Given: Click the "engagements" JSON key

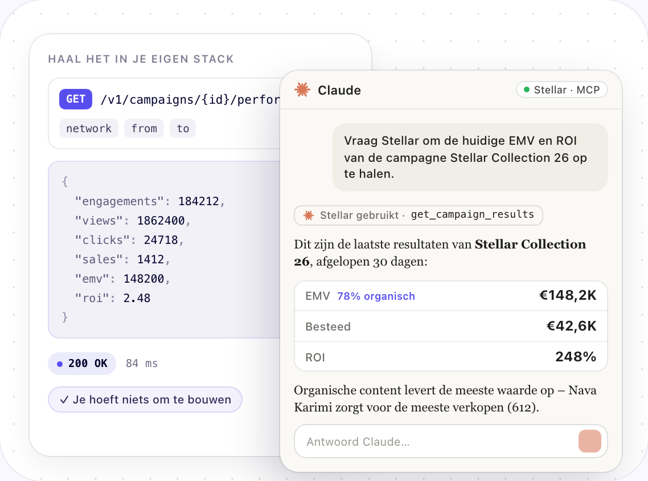Looking at the screenshot, I should pos(120,201).
